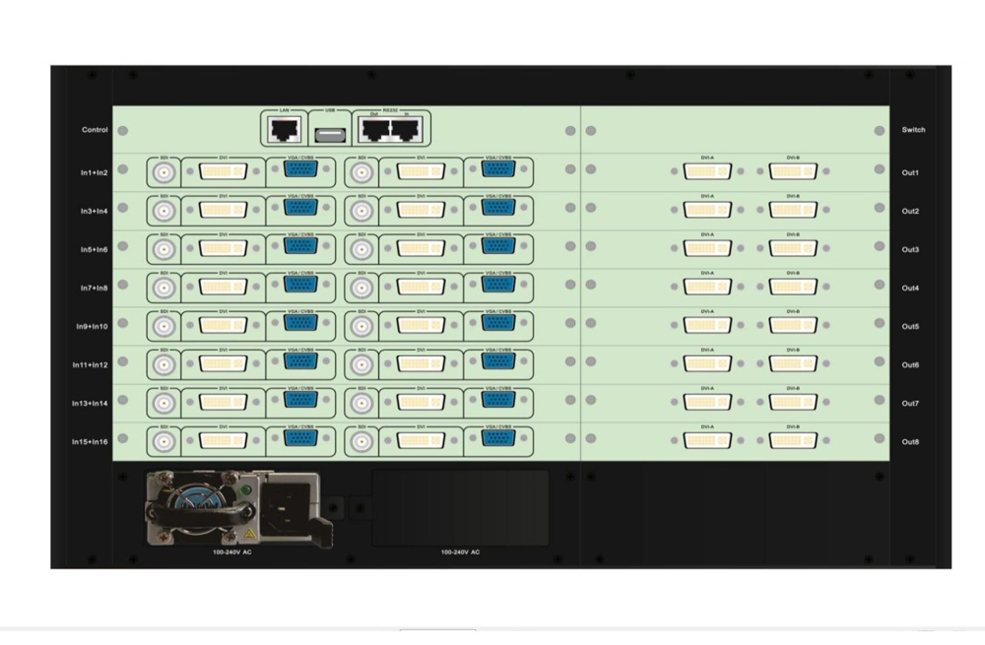The image size is (985, 645).
Task: Select the In9+In10 row label
Action: (x=92, y=326)
